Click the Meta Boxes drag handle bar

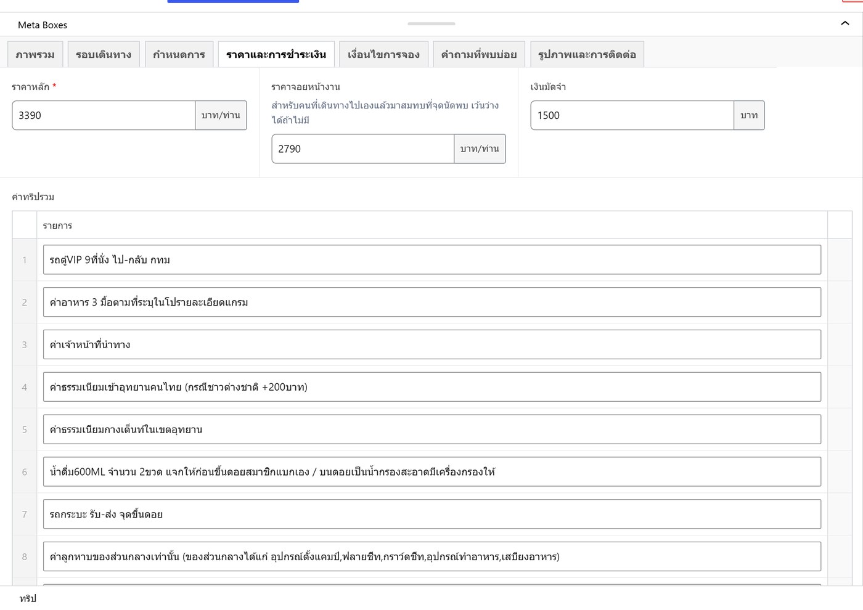tap(431, 23)
